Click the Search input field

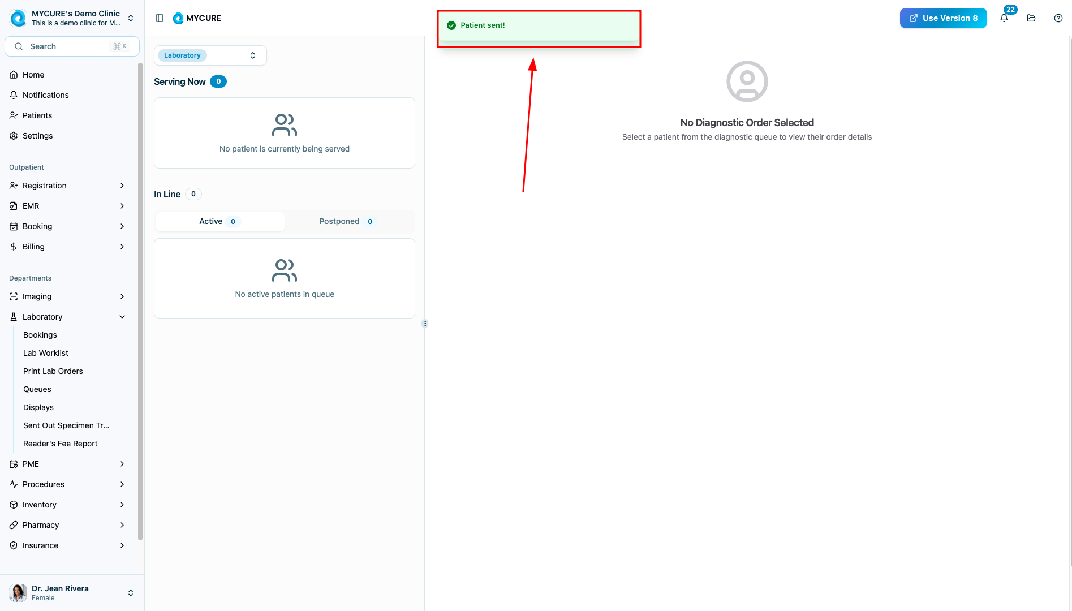[72, 46]
